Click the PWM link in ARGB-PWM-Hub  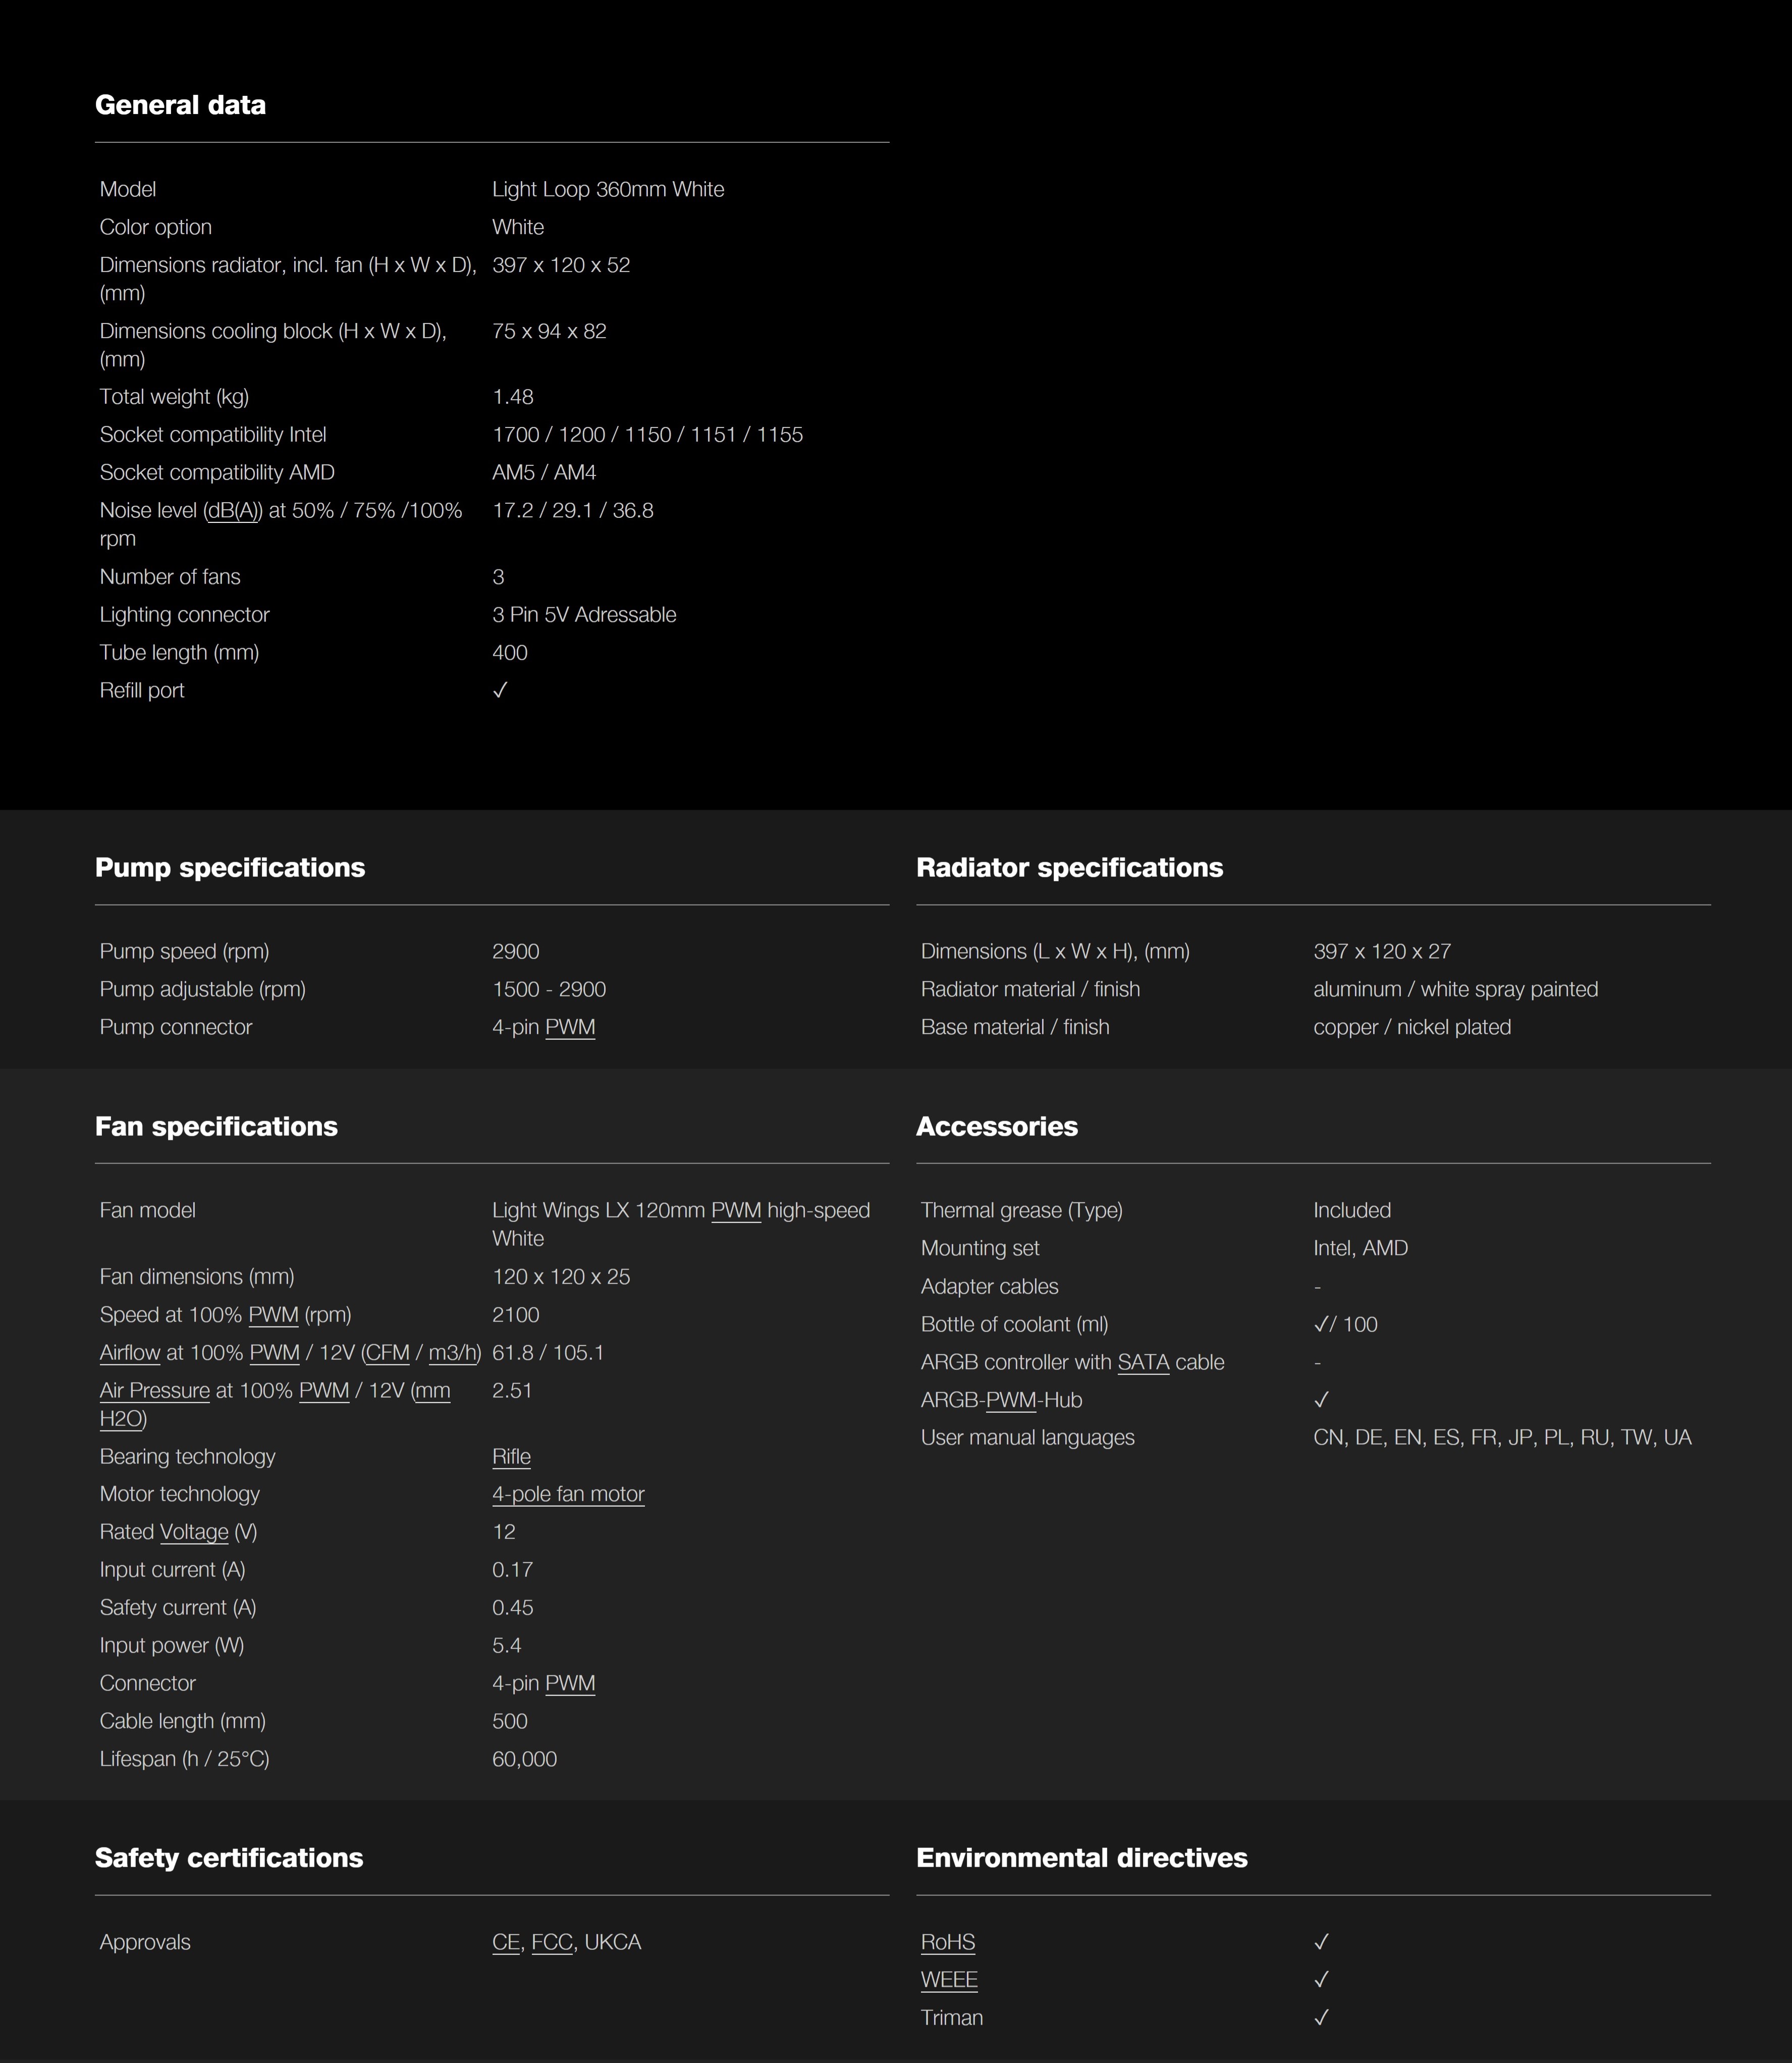coord(1011,1400)
